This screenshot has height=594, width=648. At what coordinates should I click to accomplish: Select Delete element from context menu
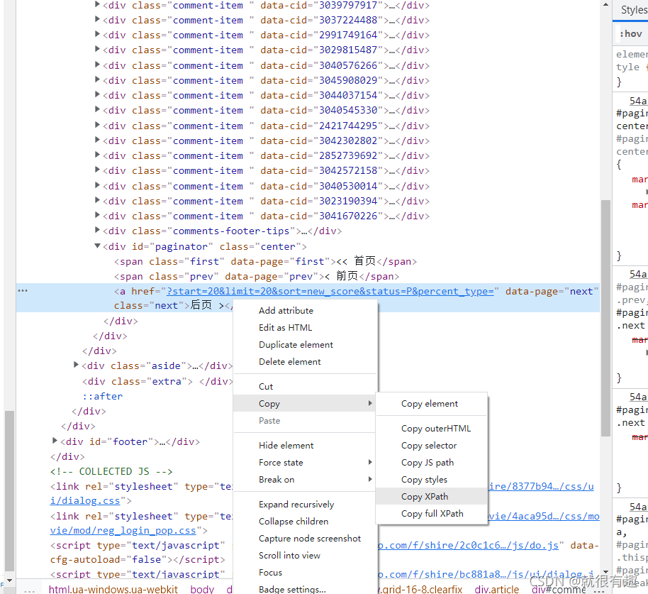289,362
